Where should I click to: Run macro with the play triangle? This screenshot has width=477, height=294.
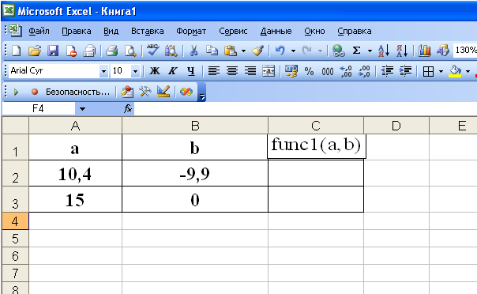[16, 92]
